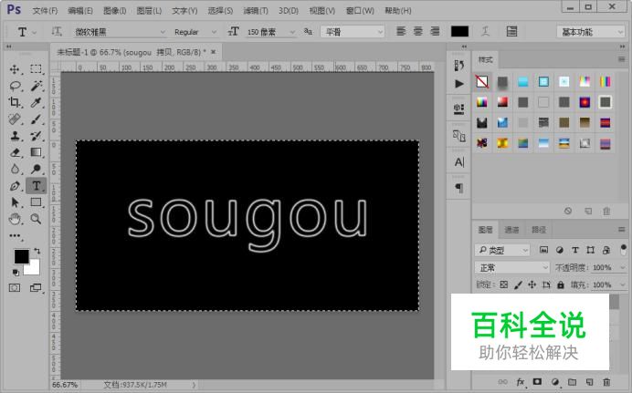Toggle lock image pixels brush icon
632x393 pixels.
point(518,284)
